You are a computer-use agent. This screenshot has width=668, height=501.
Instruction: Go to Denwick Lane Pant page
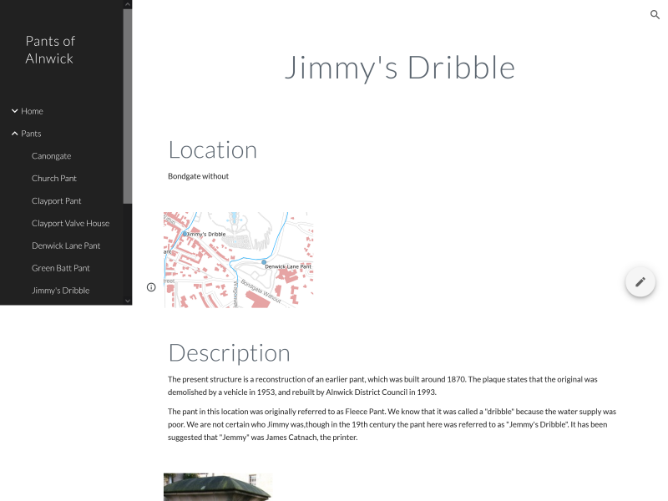coord(66,246)
